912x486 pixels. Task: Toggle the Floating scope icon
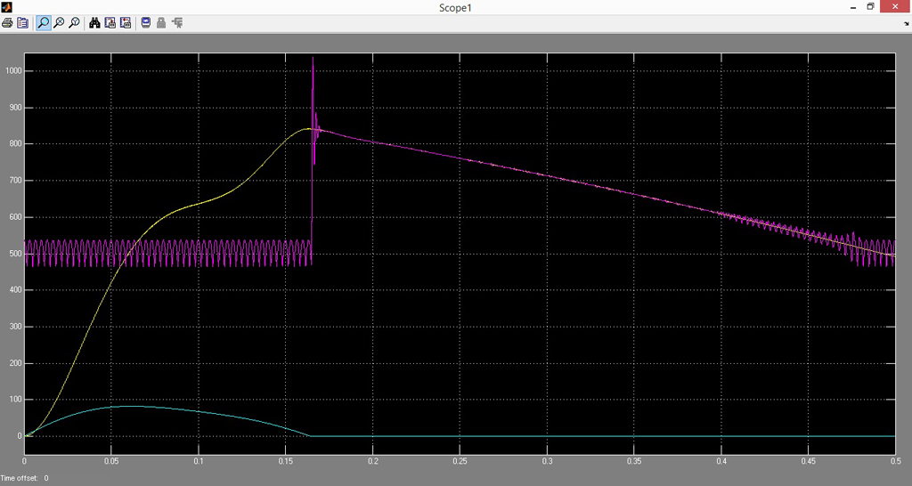pyautogui.click(x=146, y=23)
